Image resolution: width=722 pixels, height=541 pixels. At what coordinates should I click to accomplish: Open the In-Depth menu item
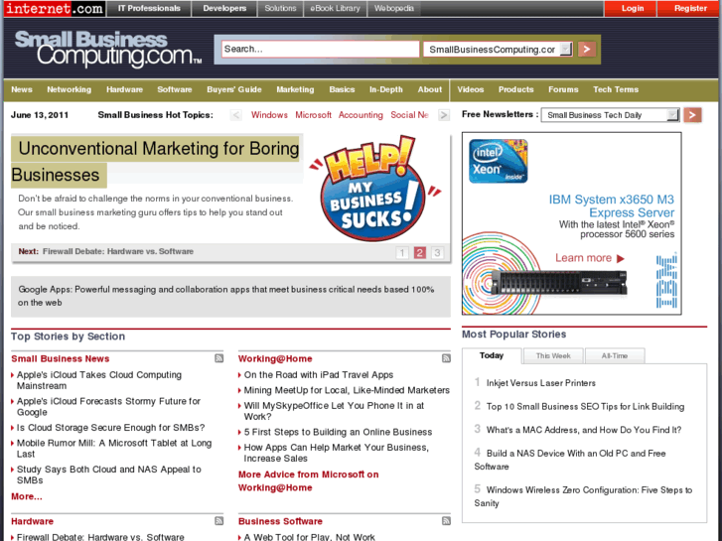coord(386,89)
